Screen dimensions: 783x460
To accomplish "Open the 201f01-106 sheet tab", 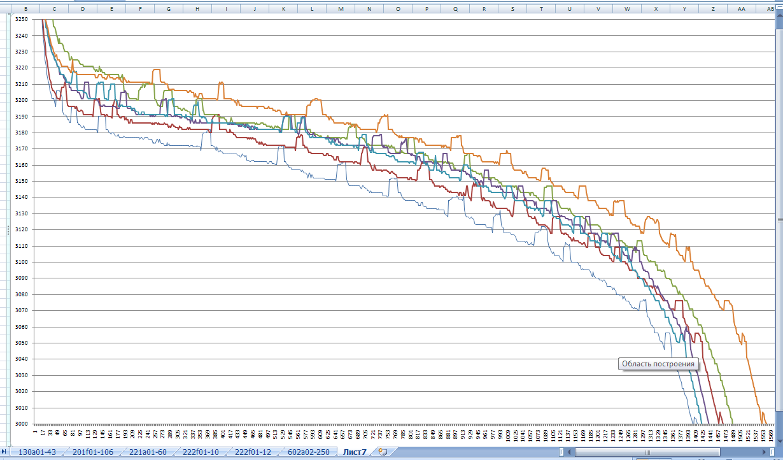I will [92, 452].
